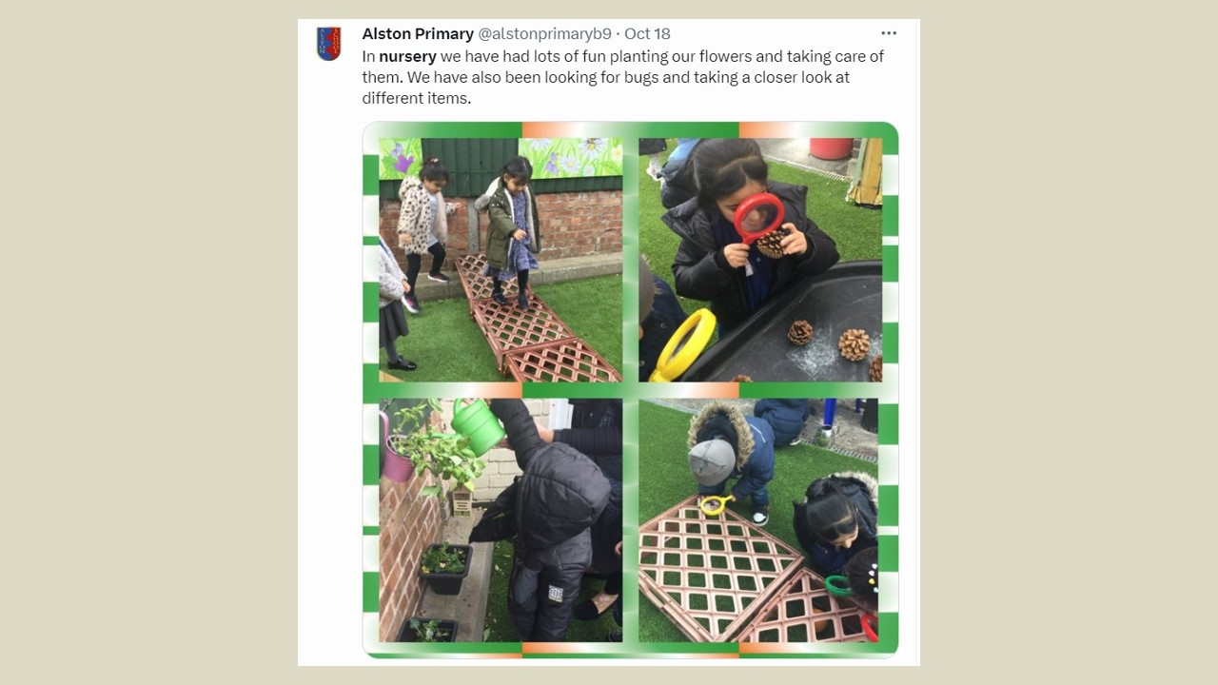Open the Oct 18 timestamp link
Image resolution: width=1218 pixels, height=685 pixels.
(647, 33)
